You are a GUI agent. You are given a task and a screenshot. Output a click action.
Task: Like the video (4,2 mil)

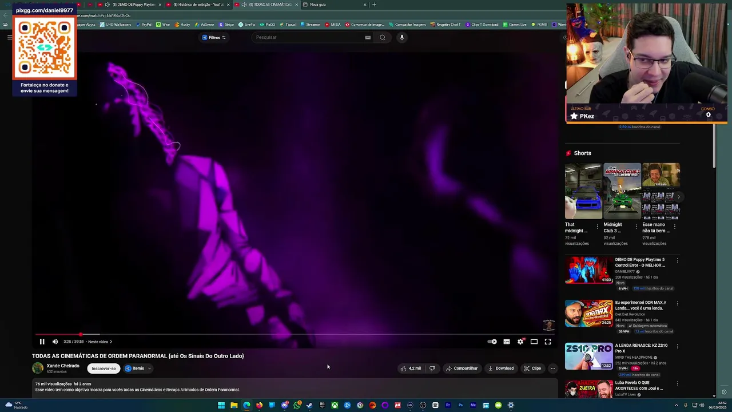(x=411, y=369)
